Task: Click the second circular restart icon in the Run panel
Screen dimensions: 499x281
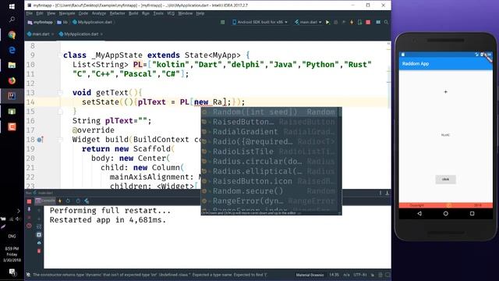Action: [x=78, y=201]
